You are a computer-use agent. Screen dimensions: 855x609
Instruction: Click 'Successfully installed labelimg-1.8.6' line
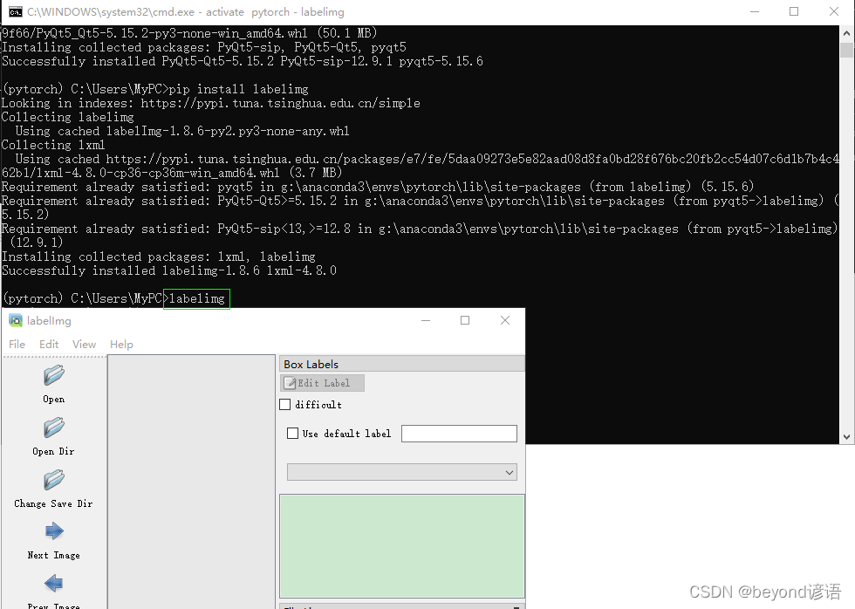click(169, 270)
